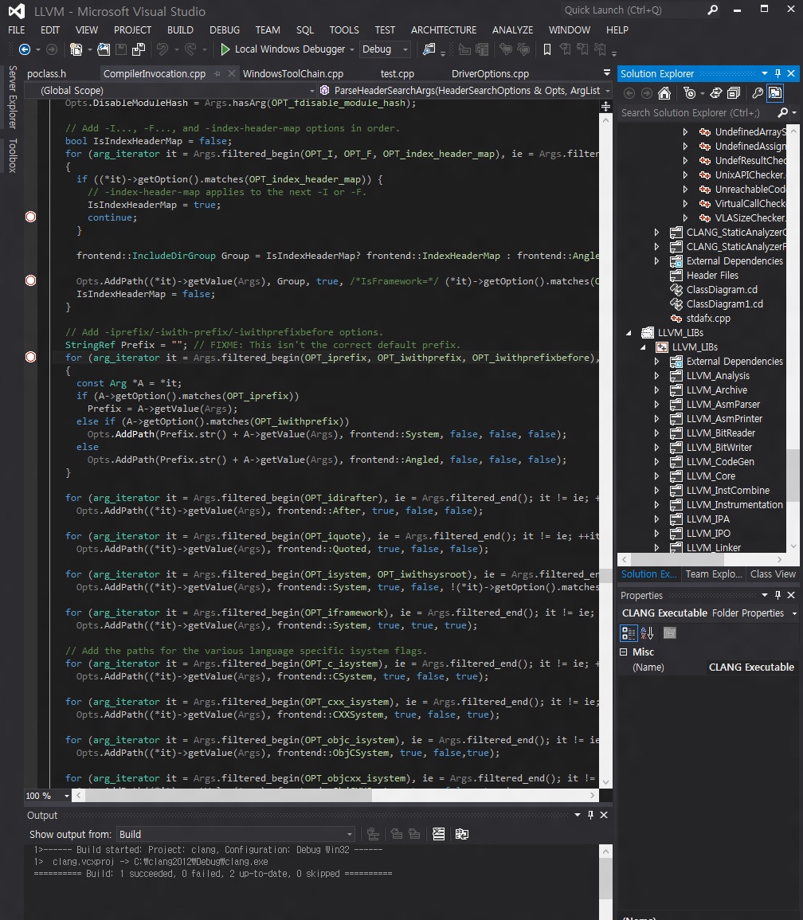Click the Solution Explorer Home icon
The width and height of the screenshot is (803, 920).
pos(664,93)
